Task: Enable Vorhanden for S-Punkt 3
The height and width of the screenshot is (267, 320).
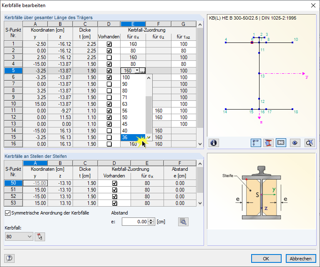Action: (109, 57)
